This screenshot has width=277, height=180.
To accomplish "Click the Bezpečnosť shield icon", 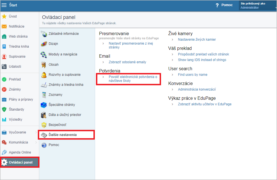I will click(x=44, y=125).
